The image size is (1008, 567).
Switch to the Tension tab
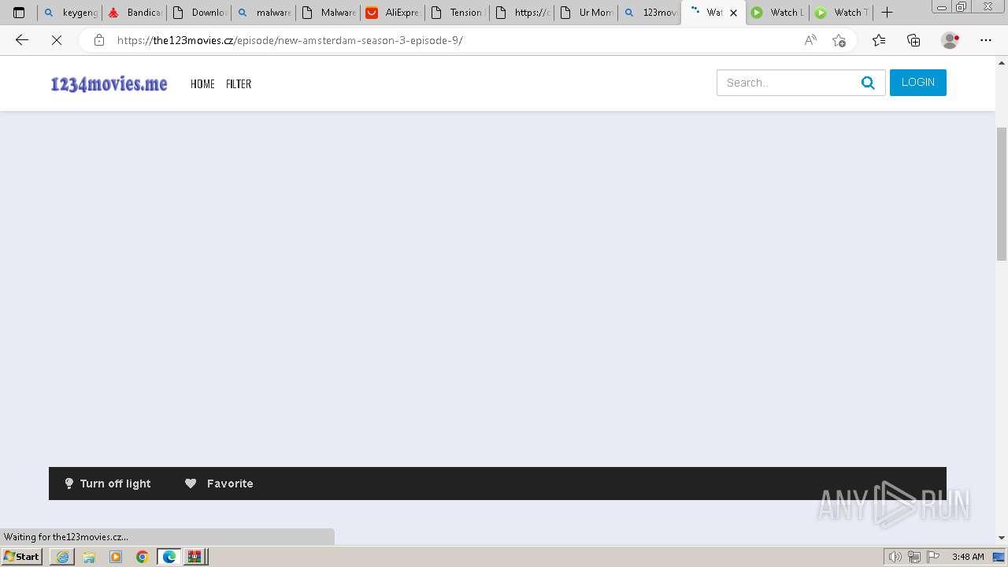coord(457,13)
